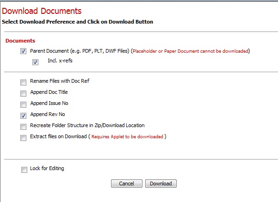Enable Recreate Folder Structure checkbox
The image size is (278, 202).
[x=23, y=127]
